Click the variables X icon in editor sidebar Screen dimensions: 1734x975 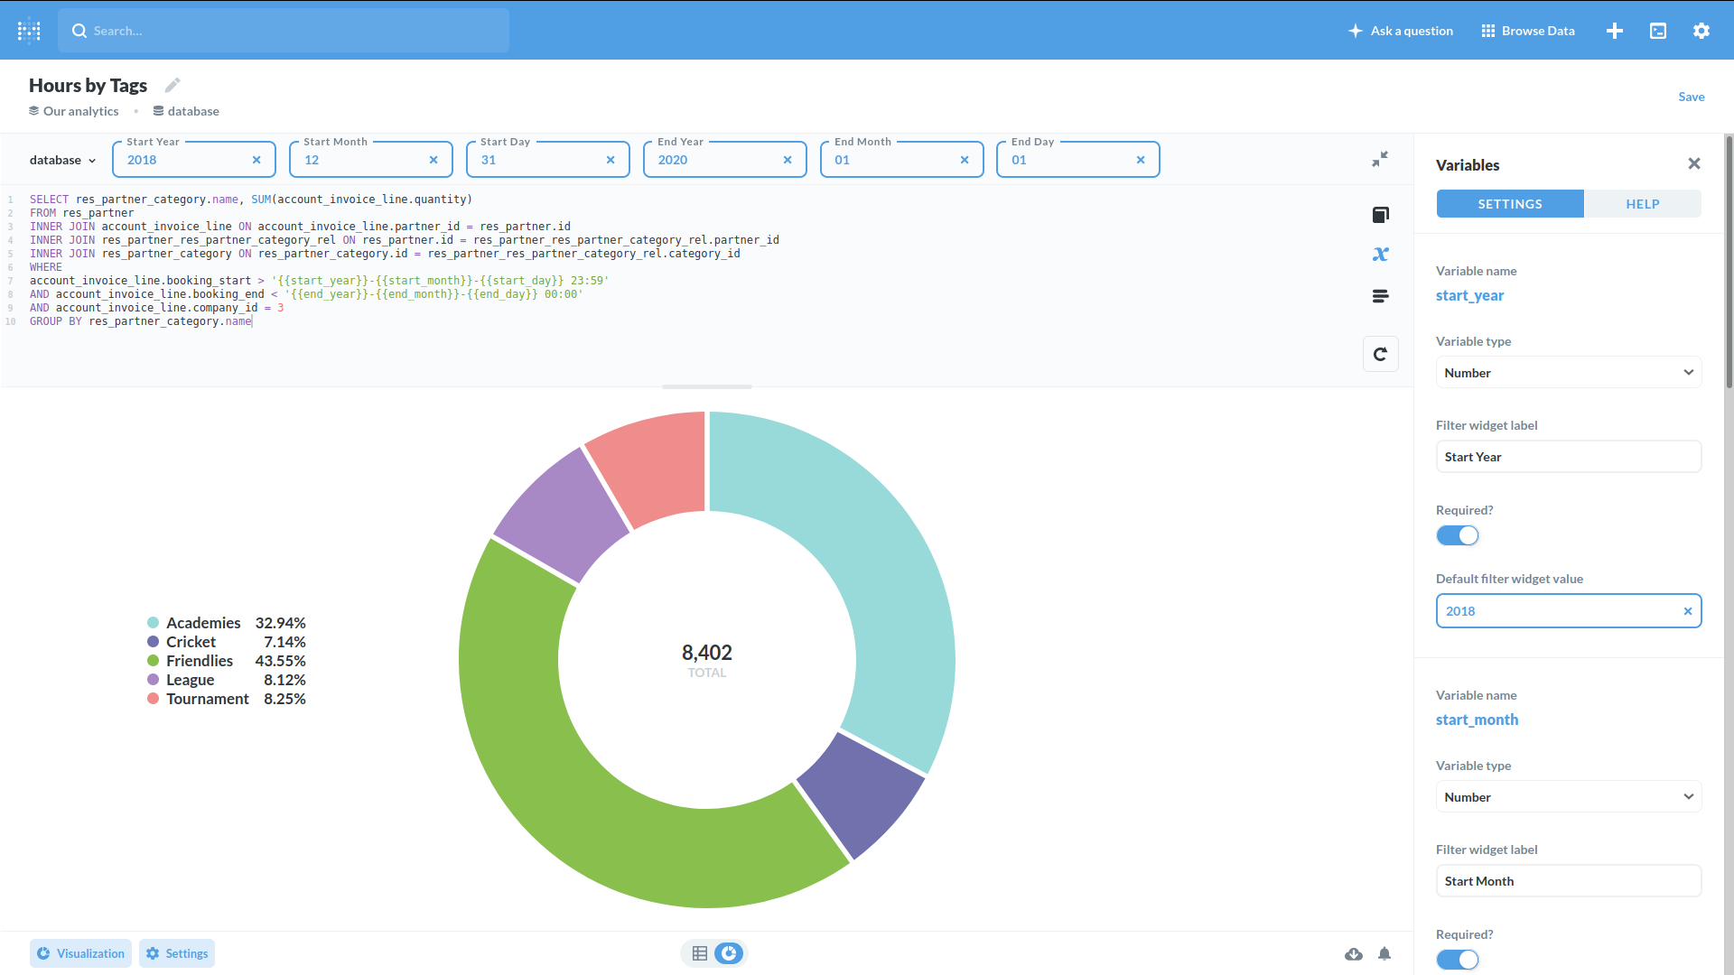[x=1380, y=255]
